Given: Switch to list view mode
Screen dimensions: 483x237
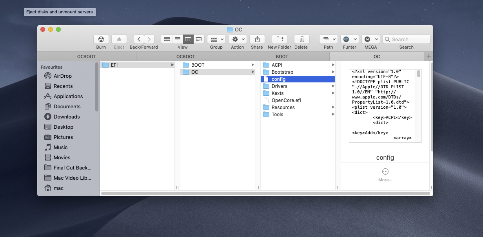Looking at the screenshot, I should pyautogui.click(x=178, y=39).
